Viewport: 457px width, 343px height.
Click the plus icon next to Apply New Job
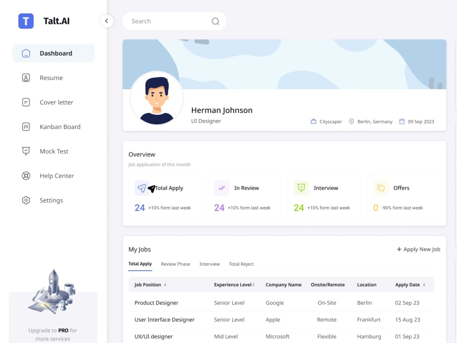(399, 249)
